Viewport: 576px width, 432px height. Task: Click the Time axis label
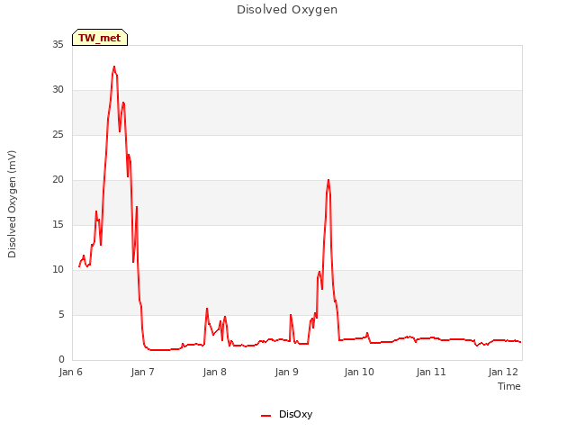(509, 386)
